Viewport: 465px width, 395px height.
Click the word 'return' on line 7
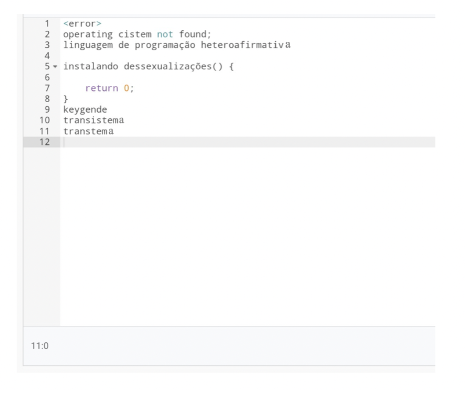(101, 88)
